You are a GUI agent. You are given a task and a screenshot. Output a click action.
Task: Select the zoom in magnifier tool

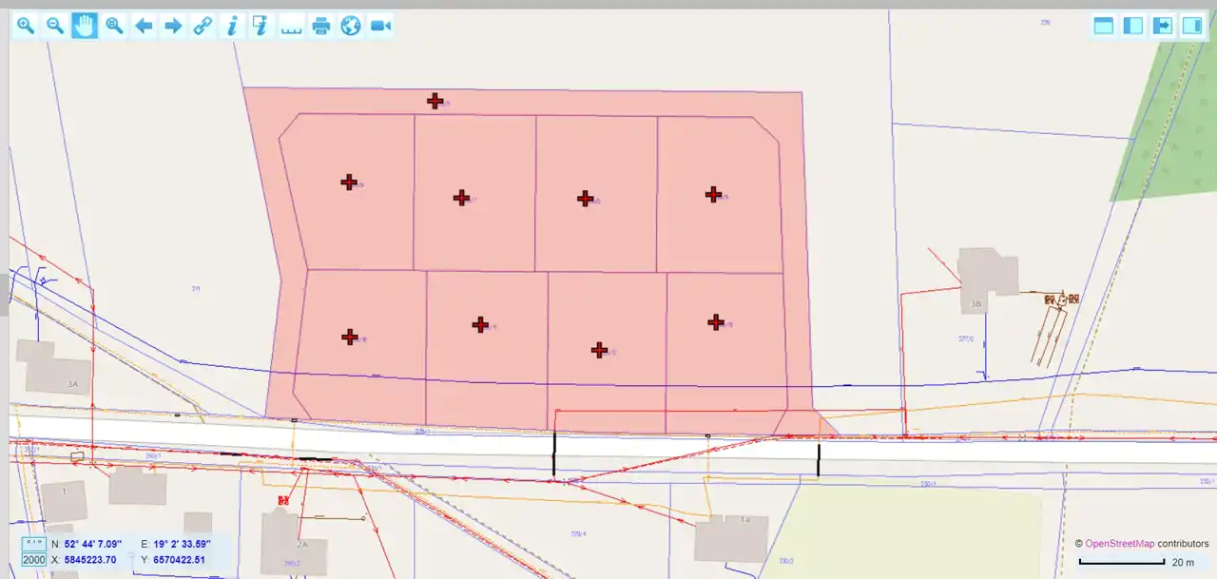(26, 26)
